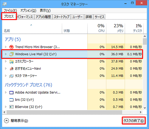Sort by the CPU column header

97,28
